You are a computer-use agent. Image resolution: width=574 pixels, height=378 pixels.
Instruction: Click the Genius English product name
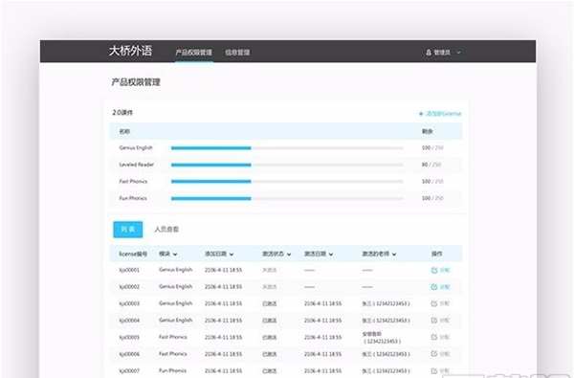[136, 148]
